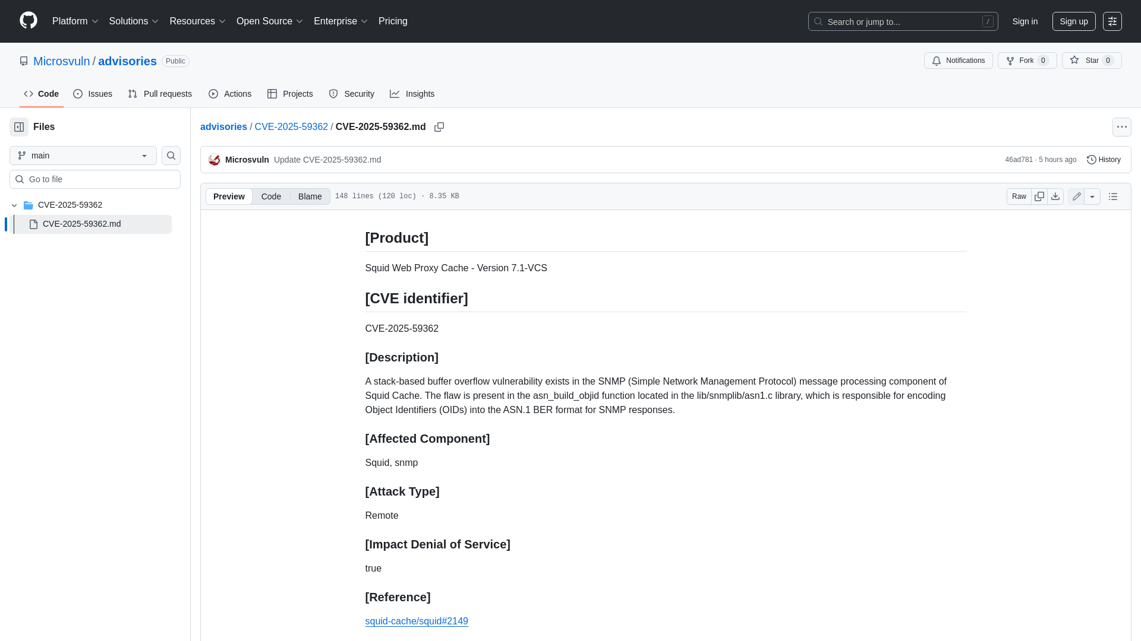The height and width of the screenshot is (641, 1141).
Task: Edit this file pencil icon
Action: (x=1076, y=196)
